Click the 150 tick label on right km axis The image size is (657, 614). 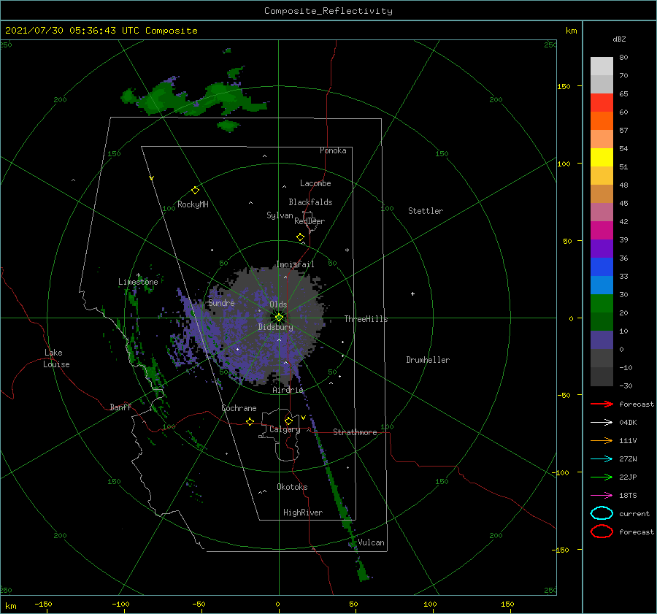coord(564,86)
